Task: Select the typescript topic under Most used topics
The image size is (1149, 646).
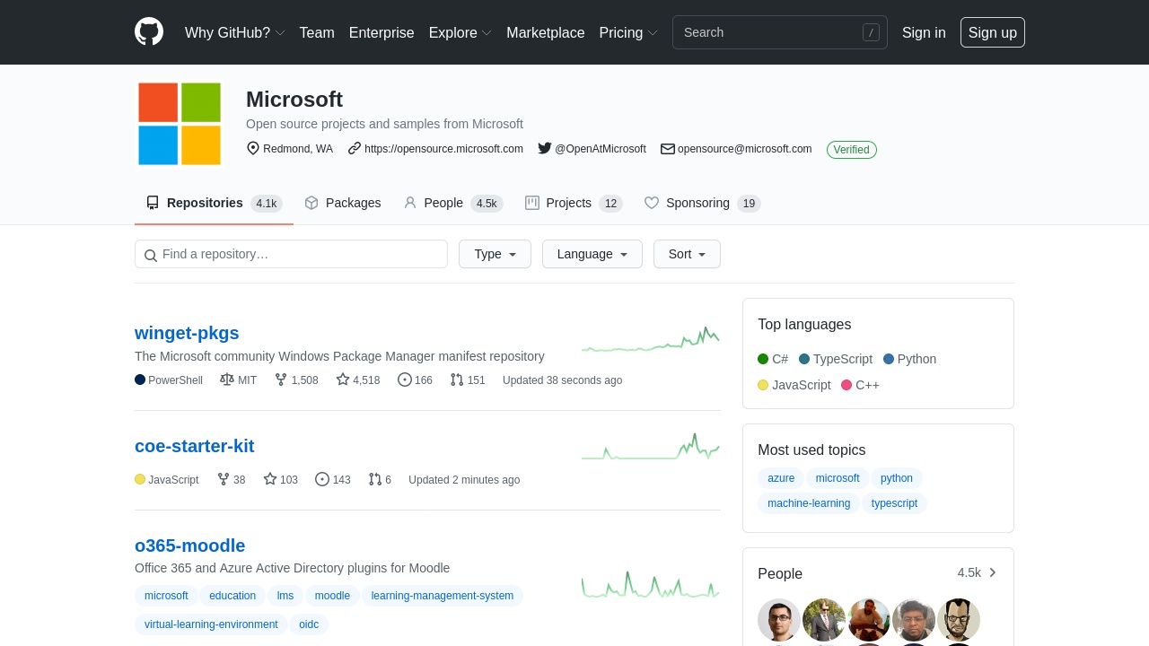Action: (894, 503)
